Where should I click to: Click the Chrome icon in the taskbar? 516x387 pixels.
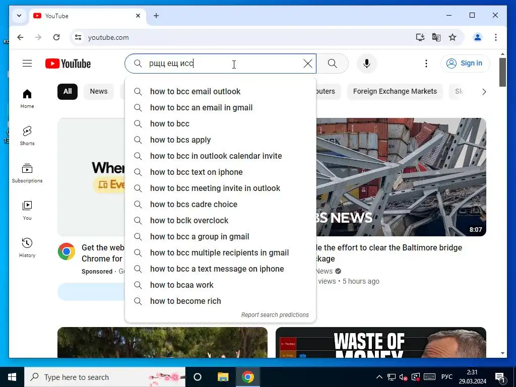(248, 377)
